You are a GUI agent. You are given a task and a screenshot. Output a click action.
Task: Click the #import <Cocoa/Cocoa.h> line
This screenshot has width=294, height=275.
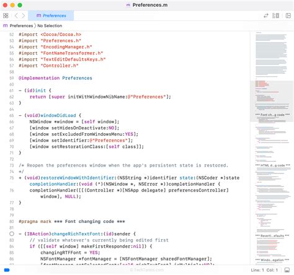click(x=50, y=35)
